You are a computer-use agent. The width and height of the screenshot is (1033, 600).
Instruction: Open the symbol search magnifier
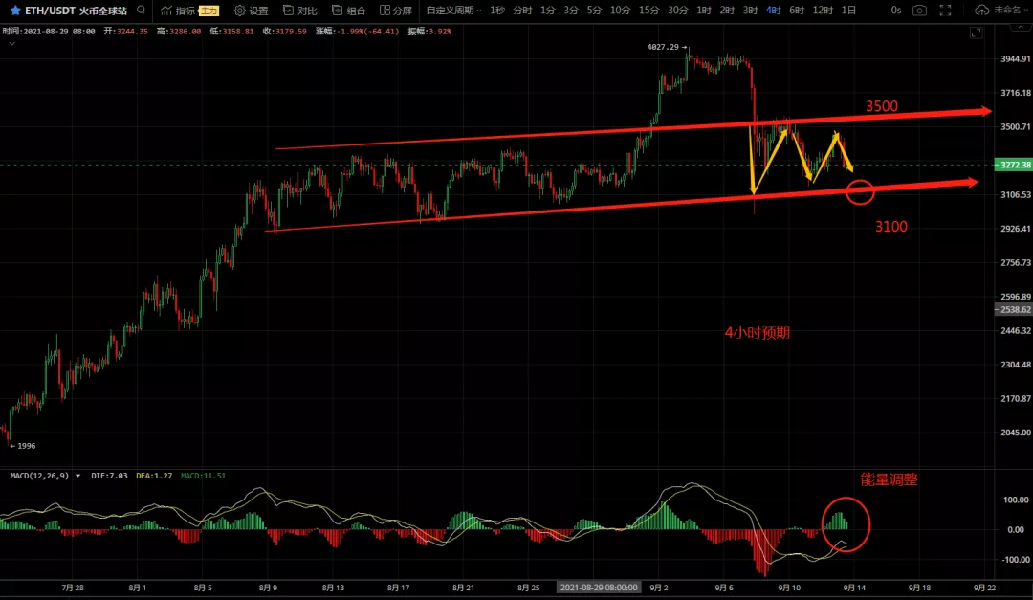pyautogui.click(x=141, y=10)
